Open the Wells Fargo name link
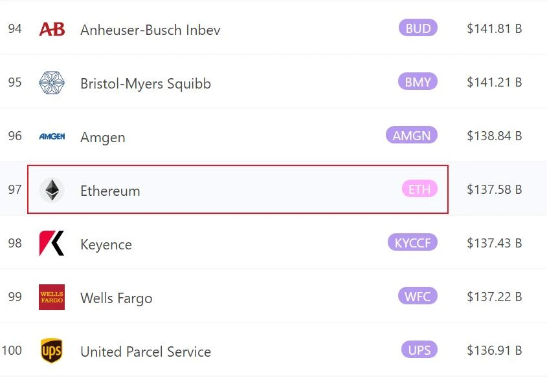Viewport: 547px width, 378px height. click(116, 299)
